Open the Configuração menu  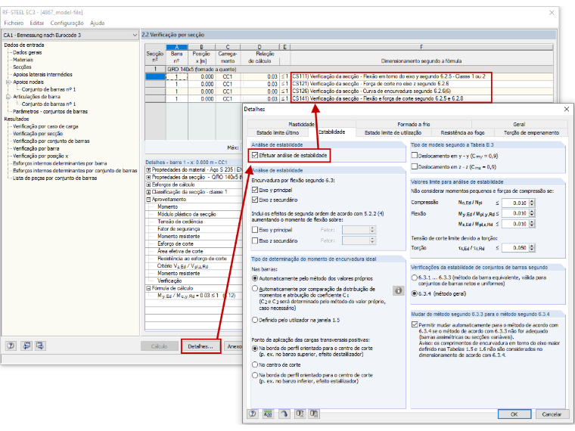click(67, 23)
